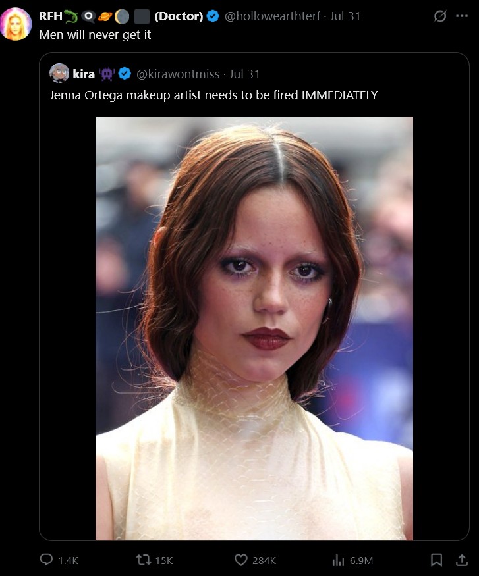This screenshot has height=576, width=479.
Task: Click the Grok explain icon
Action: click(x=440, y=16)
